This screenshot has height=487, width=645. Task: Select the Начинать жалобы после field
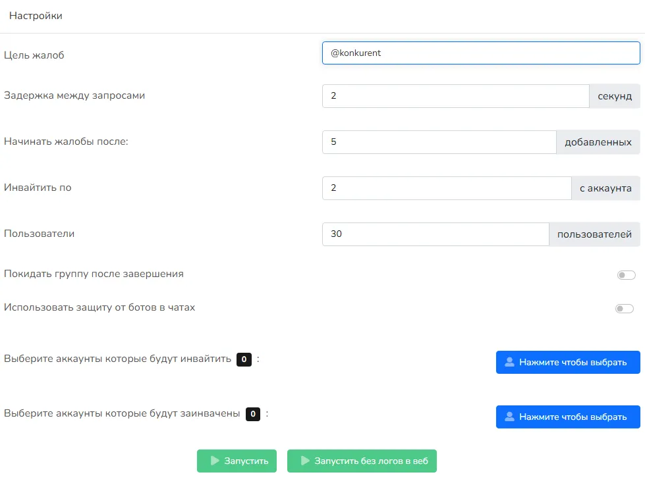pyautogui.click(x=439, y=142)
